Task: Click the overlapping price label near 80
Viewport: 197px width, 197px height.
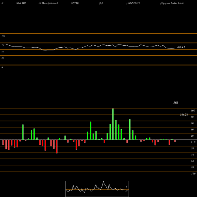Action: pyautogui.click(x=184, y=115)
